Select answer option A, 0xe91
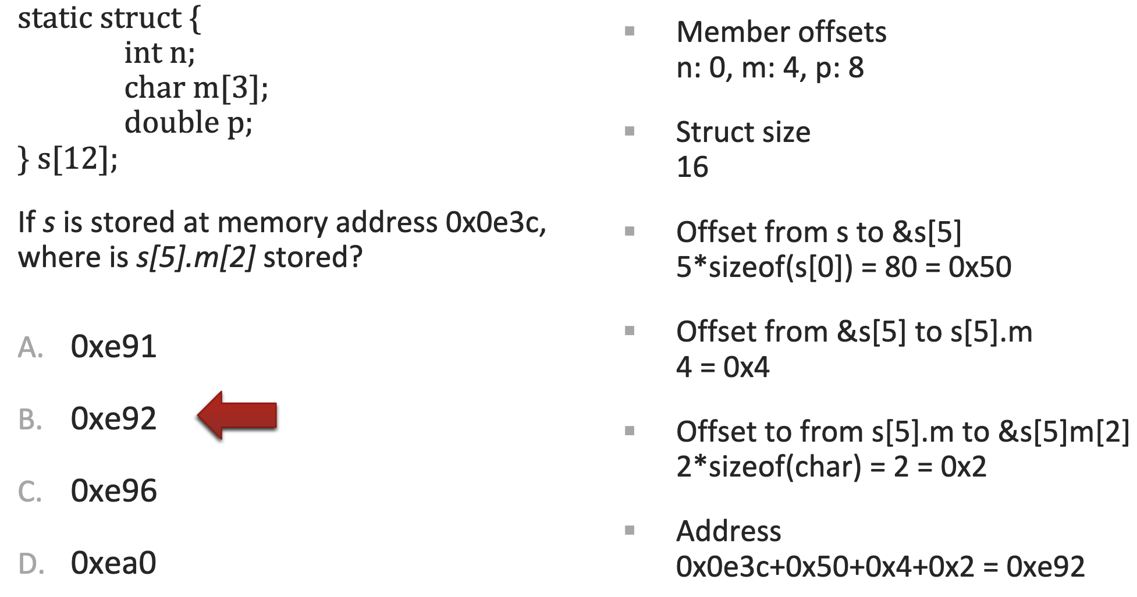Screen dimensions: 1137x597 (113, 347)
